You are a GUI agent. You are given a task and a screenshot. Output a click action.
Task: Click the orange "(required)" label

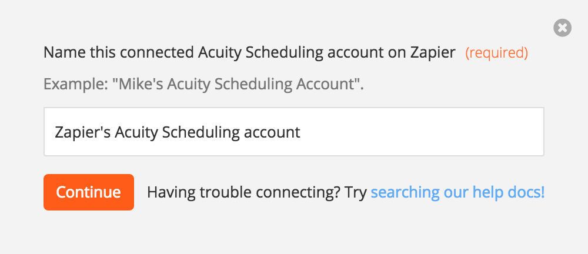point(496,53)
